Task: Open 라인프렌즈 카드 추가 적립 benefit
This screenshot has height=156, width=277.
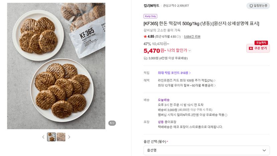Action: 187,80
